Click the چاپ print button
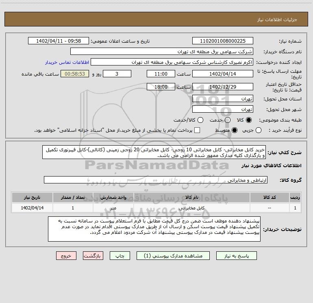 coord(120,256)
